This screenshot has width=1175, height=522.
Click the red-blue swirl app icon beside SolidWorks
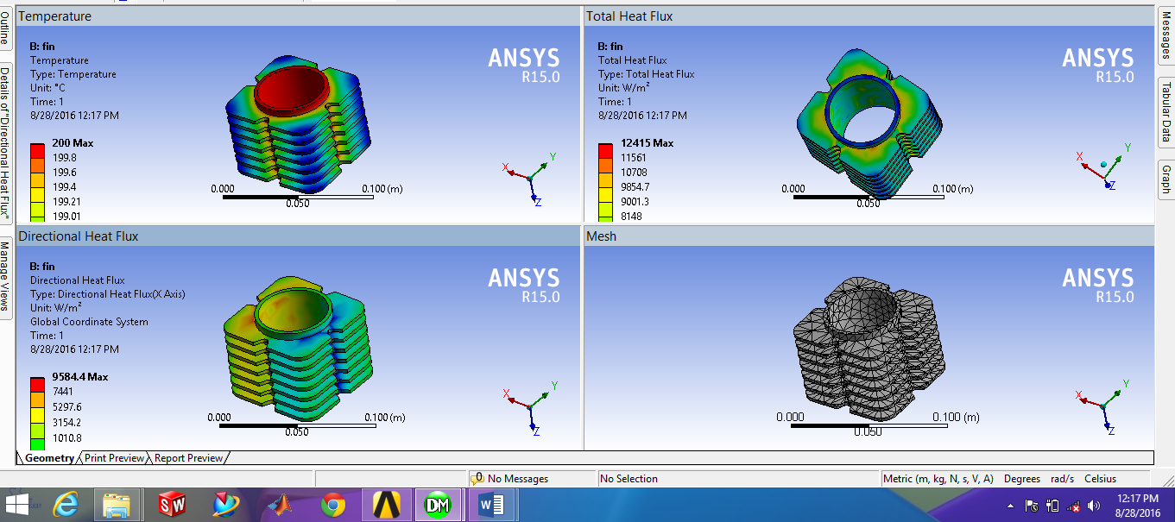(x=225, y=504)
